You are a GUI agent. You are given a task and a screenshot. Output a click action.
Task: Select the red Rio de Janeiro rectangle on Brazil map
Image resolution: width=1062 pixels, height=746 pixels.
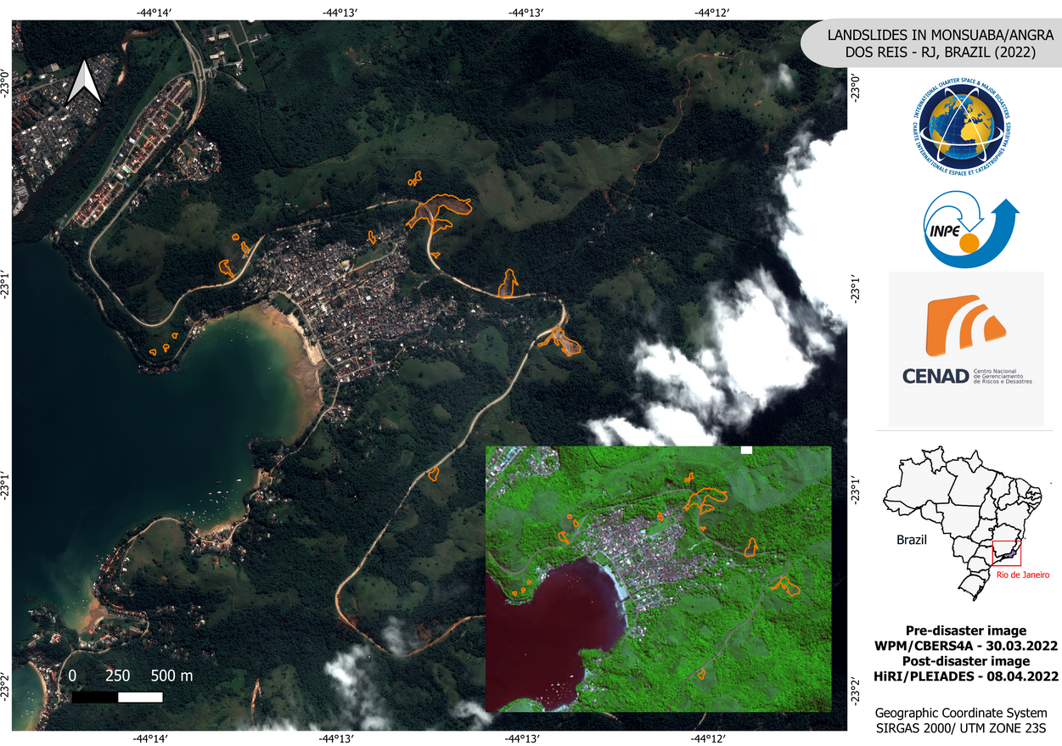1006,552
